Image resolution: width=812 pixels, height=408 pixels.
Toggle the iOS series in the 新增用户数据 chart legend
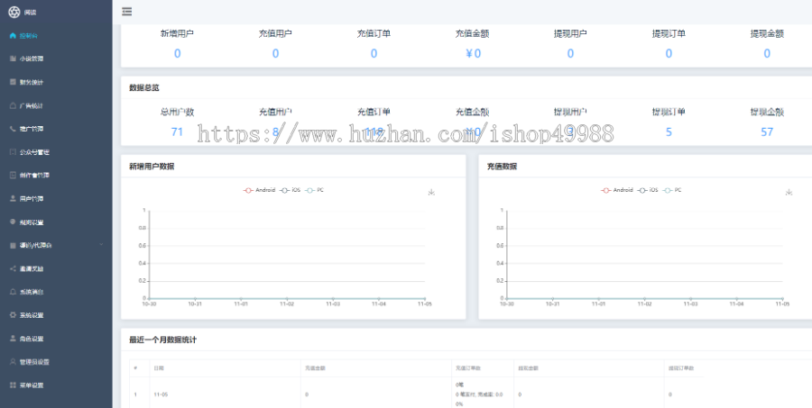(x=290, y=190)
